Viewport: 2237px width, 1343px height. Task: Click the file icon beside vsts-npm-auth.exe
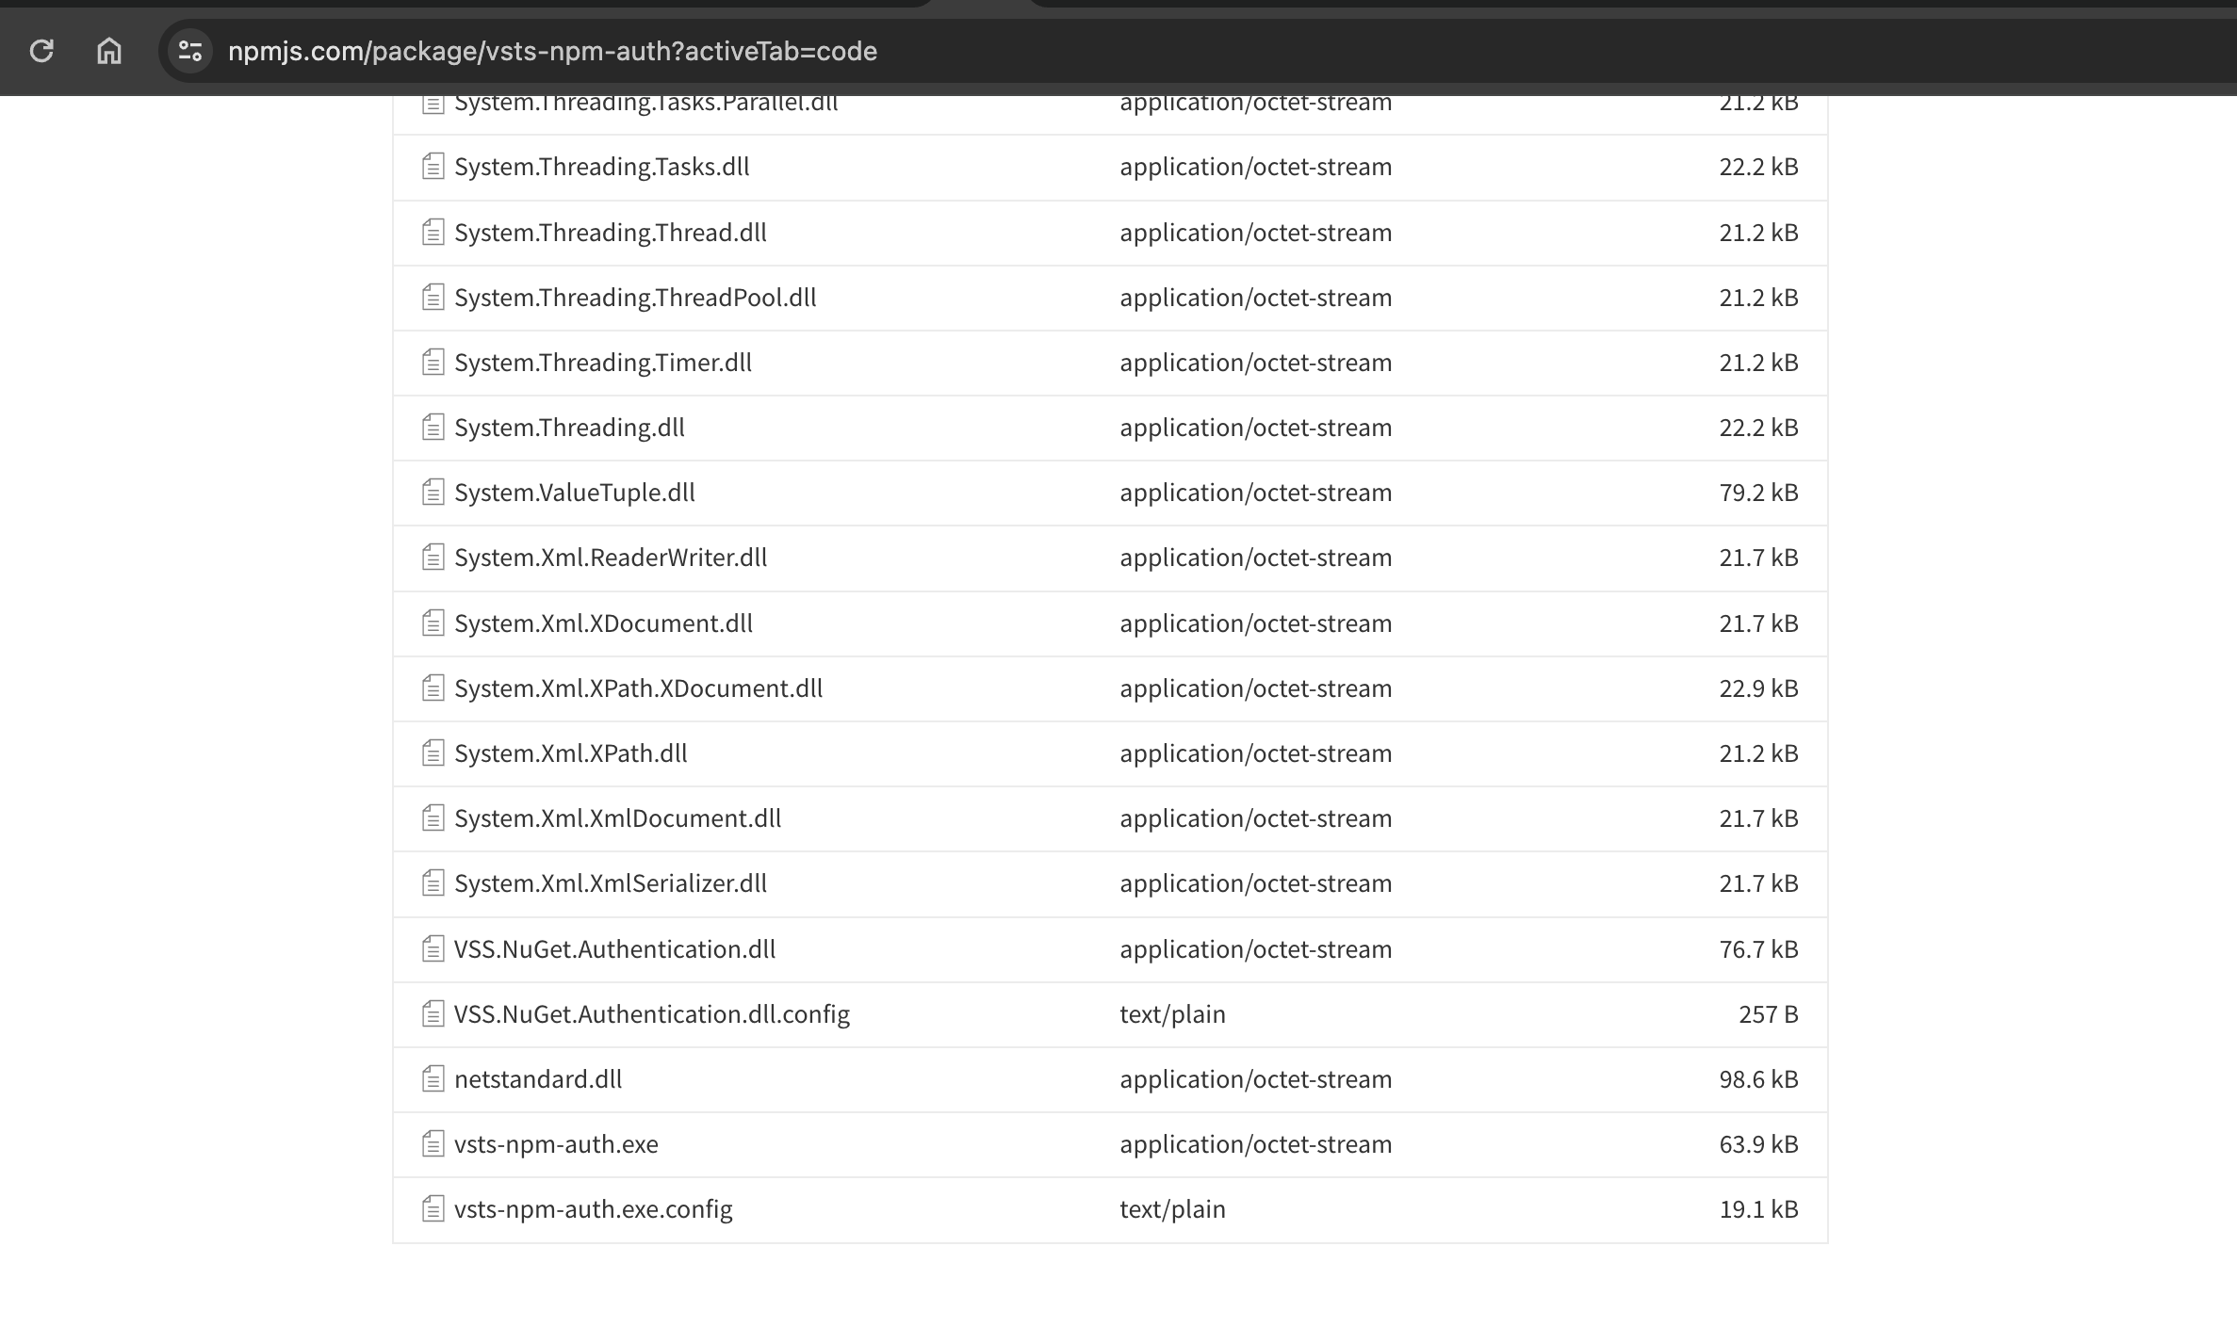433,1143
